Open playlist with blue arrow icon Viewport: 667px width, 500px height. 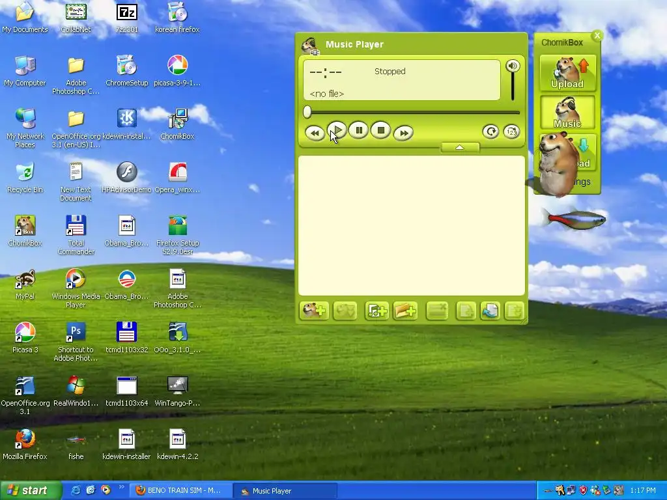pos(490,311)
